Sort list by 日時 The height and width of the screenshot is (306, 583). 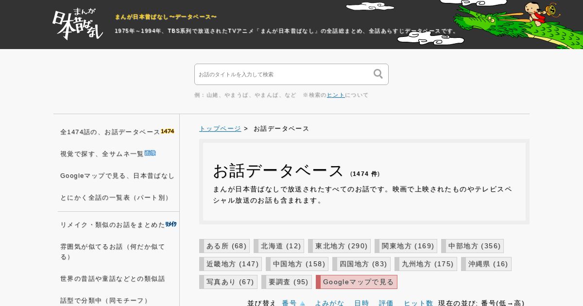pyautogui.click(x=361, y=303)
